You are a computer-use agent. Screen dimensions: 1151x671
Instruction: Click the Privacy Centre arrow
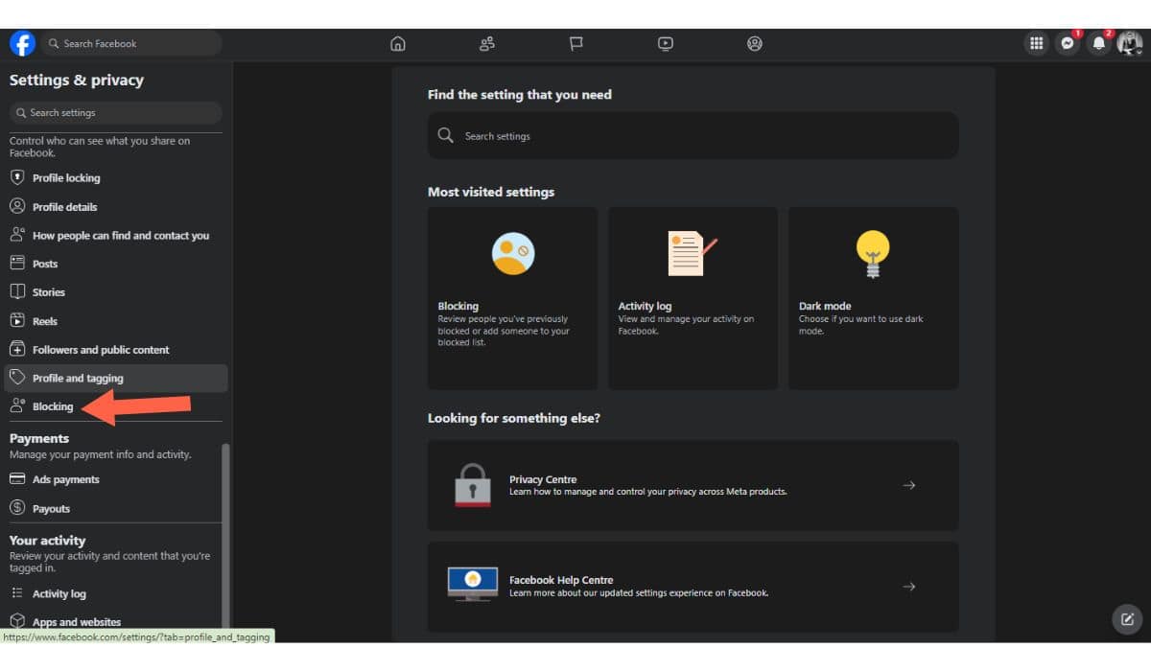(909, 485)
